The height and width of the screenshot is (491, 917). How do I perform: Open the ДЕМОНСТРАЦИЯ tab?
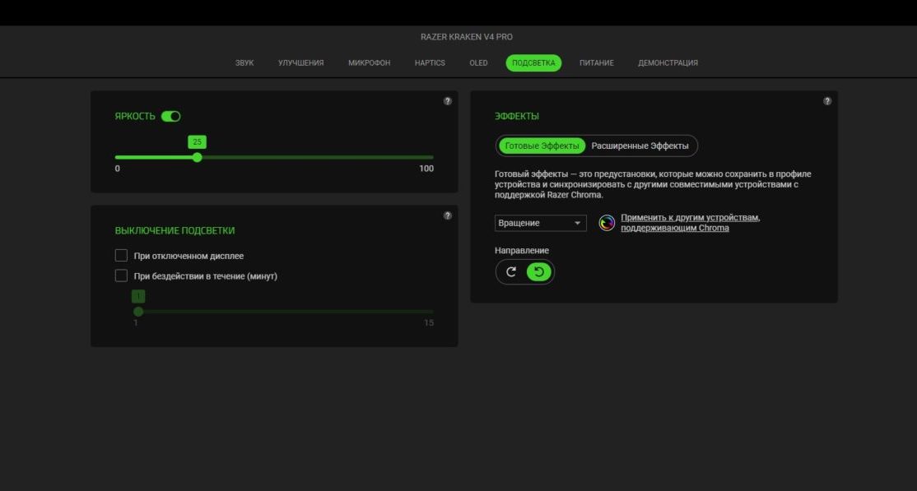click(668, 63)
